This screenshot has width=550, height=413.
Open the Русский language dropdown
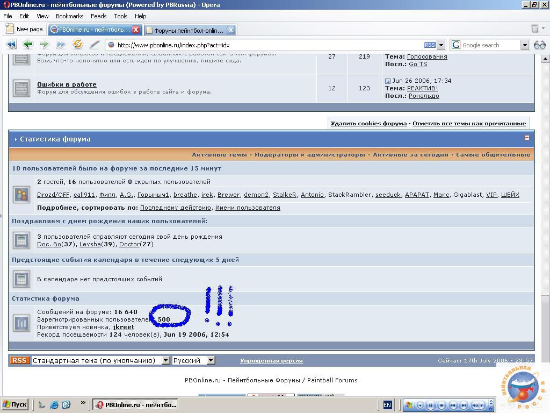(193, 361)
